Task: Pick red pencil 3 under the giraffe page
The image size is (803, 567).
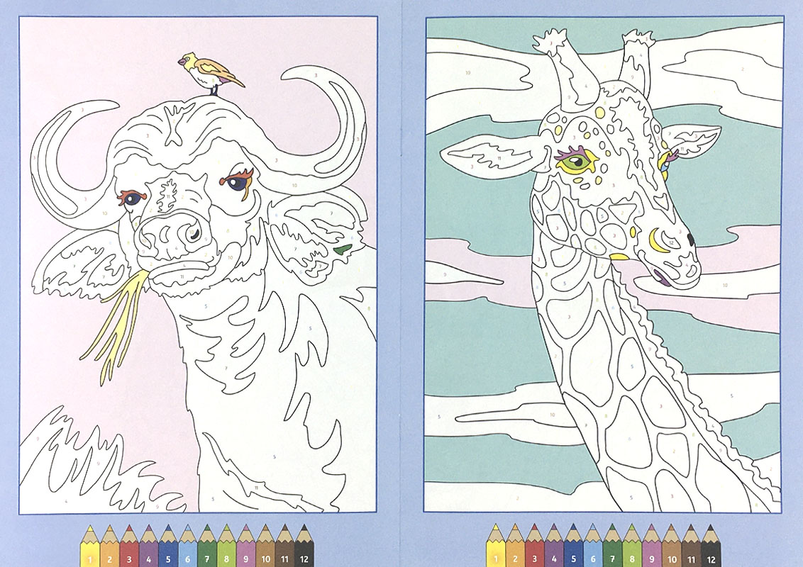Action: tap(534, 546)
